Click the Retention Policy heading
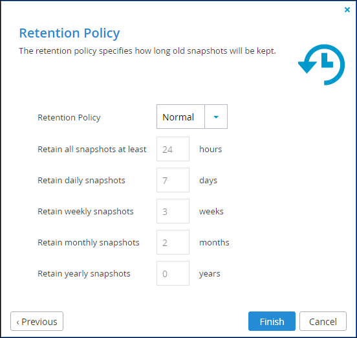 tap(69, 33)
